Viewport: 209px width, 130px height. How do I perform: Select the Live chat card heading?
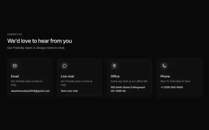tap(68, 76)
